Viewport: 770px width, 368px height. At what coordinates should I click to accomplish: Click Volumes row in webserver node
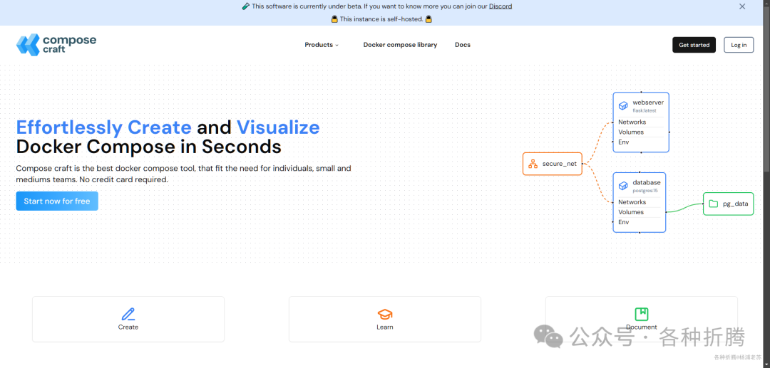point(640,132)
